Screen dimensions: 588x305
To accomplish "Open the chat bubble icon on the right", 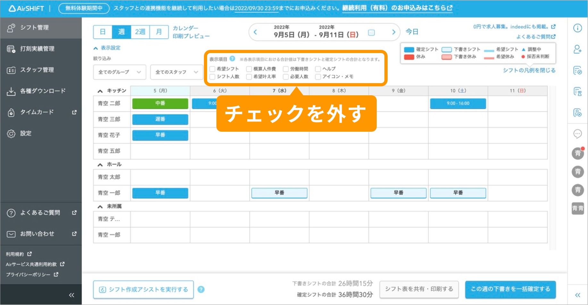I will coord(578,134).
